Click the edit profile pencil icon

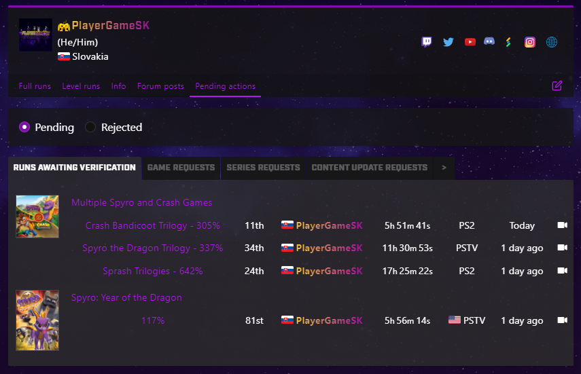(x=557, y=86)
